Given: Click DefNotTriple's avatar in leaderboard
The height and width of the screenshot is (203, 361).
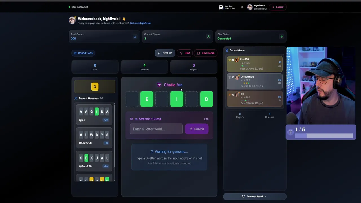Looking at the screenshot, I should click(x=237, y=77).
